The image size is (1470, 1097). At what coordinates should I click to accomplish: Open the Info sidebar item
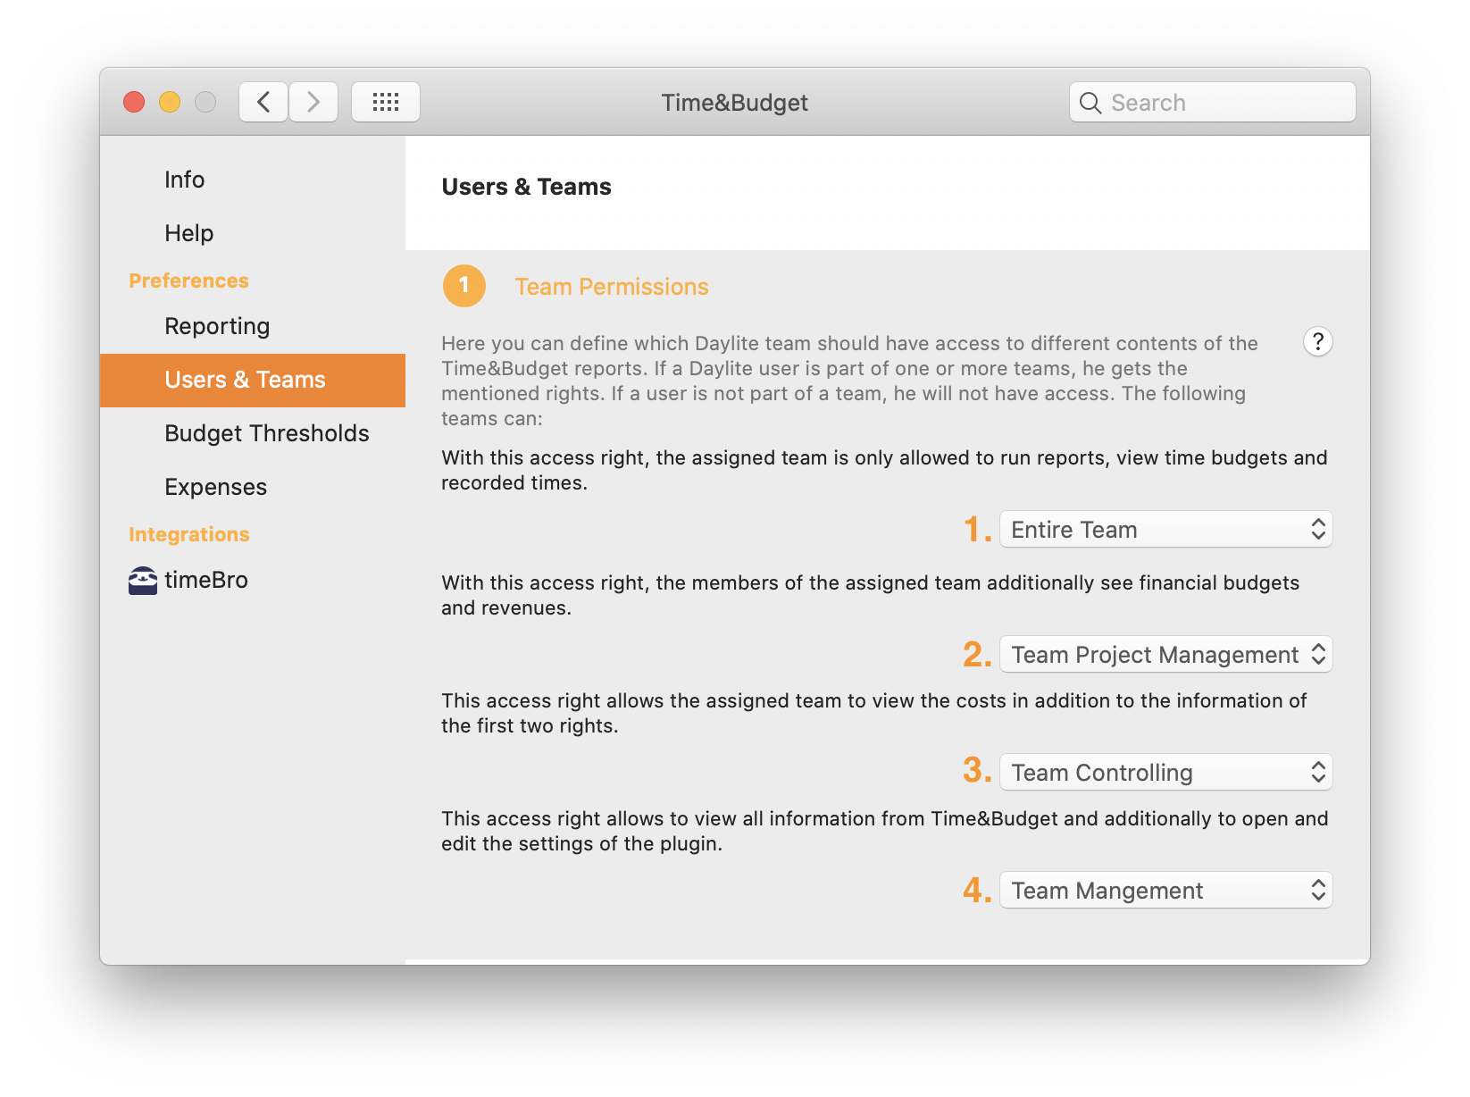click(x=253, y=180)
